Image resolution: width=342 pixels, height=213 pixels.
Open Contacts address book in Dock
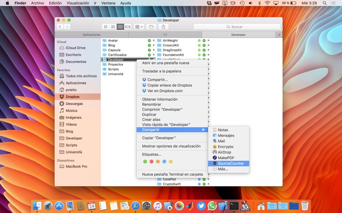point(81,206)
